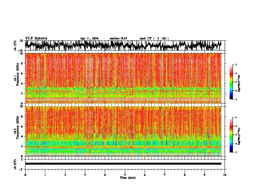Click the "ch.1(V)" waveform axis label
The image size is (253, 196).
15,45
